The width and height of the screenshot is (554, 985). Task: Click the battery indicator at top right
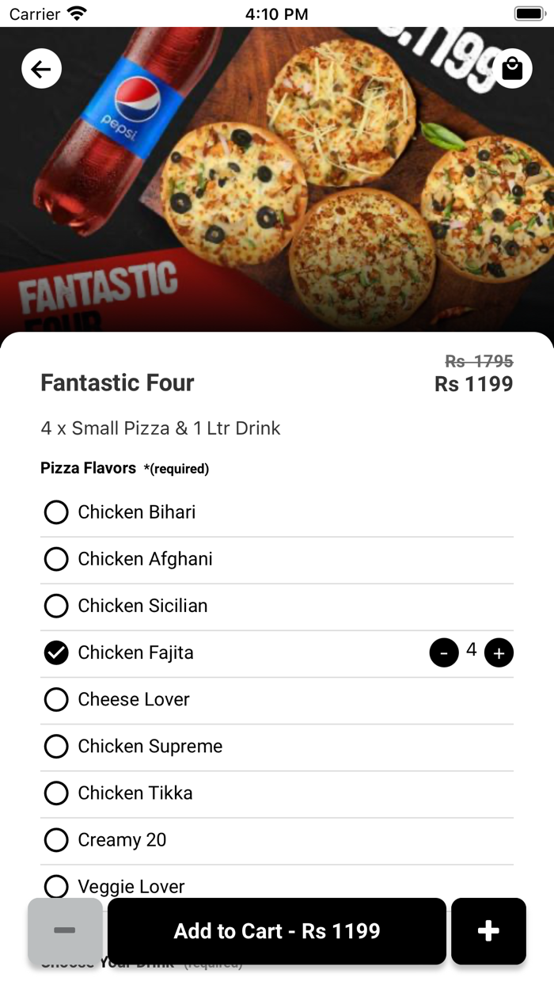pos(528,13)
